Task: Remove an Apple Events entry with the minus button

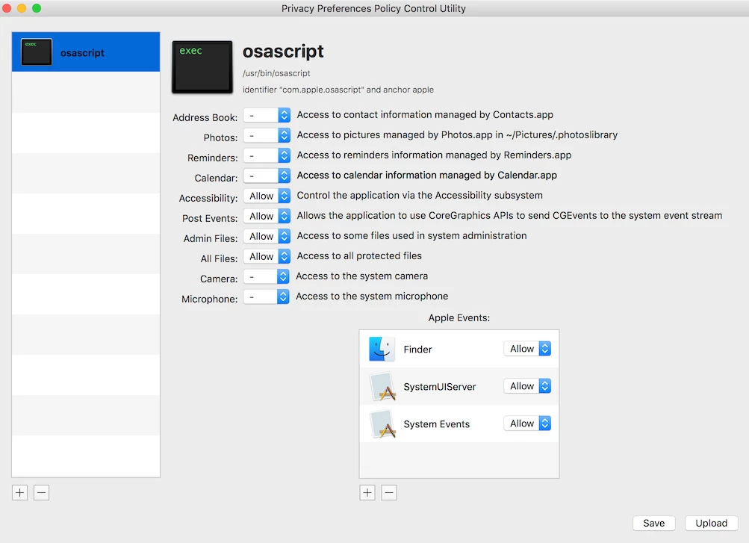Action: 389,492
